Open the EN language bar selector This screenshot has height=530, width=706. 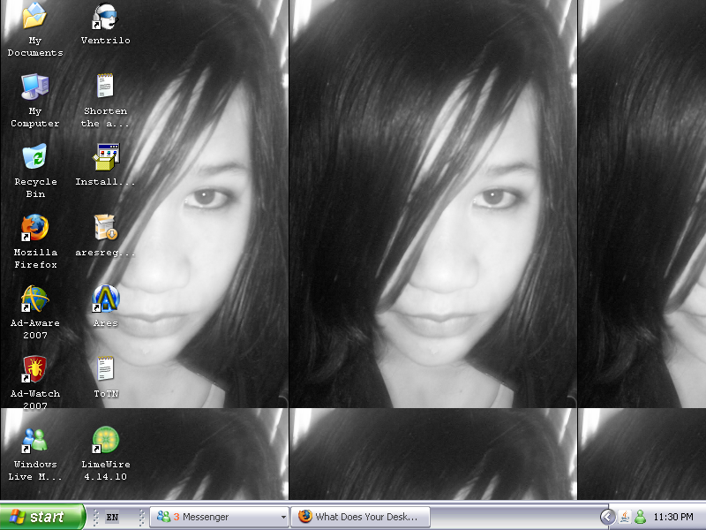click(113, 517)
